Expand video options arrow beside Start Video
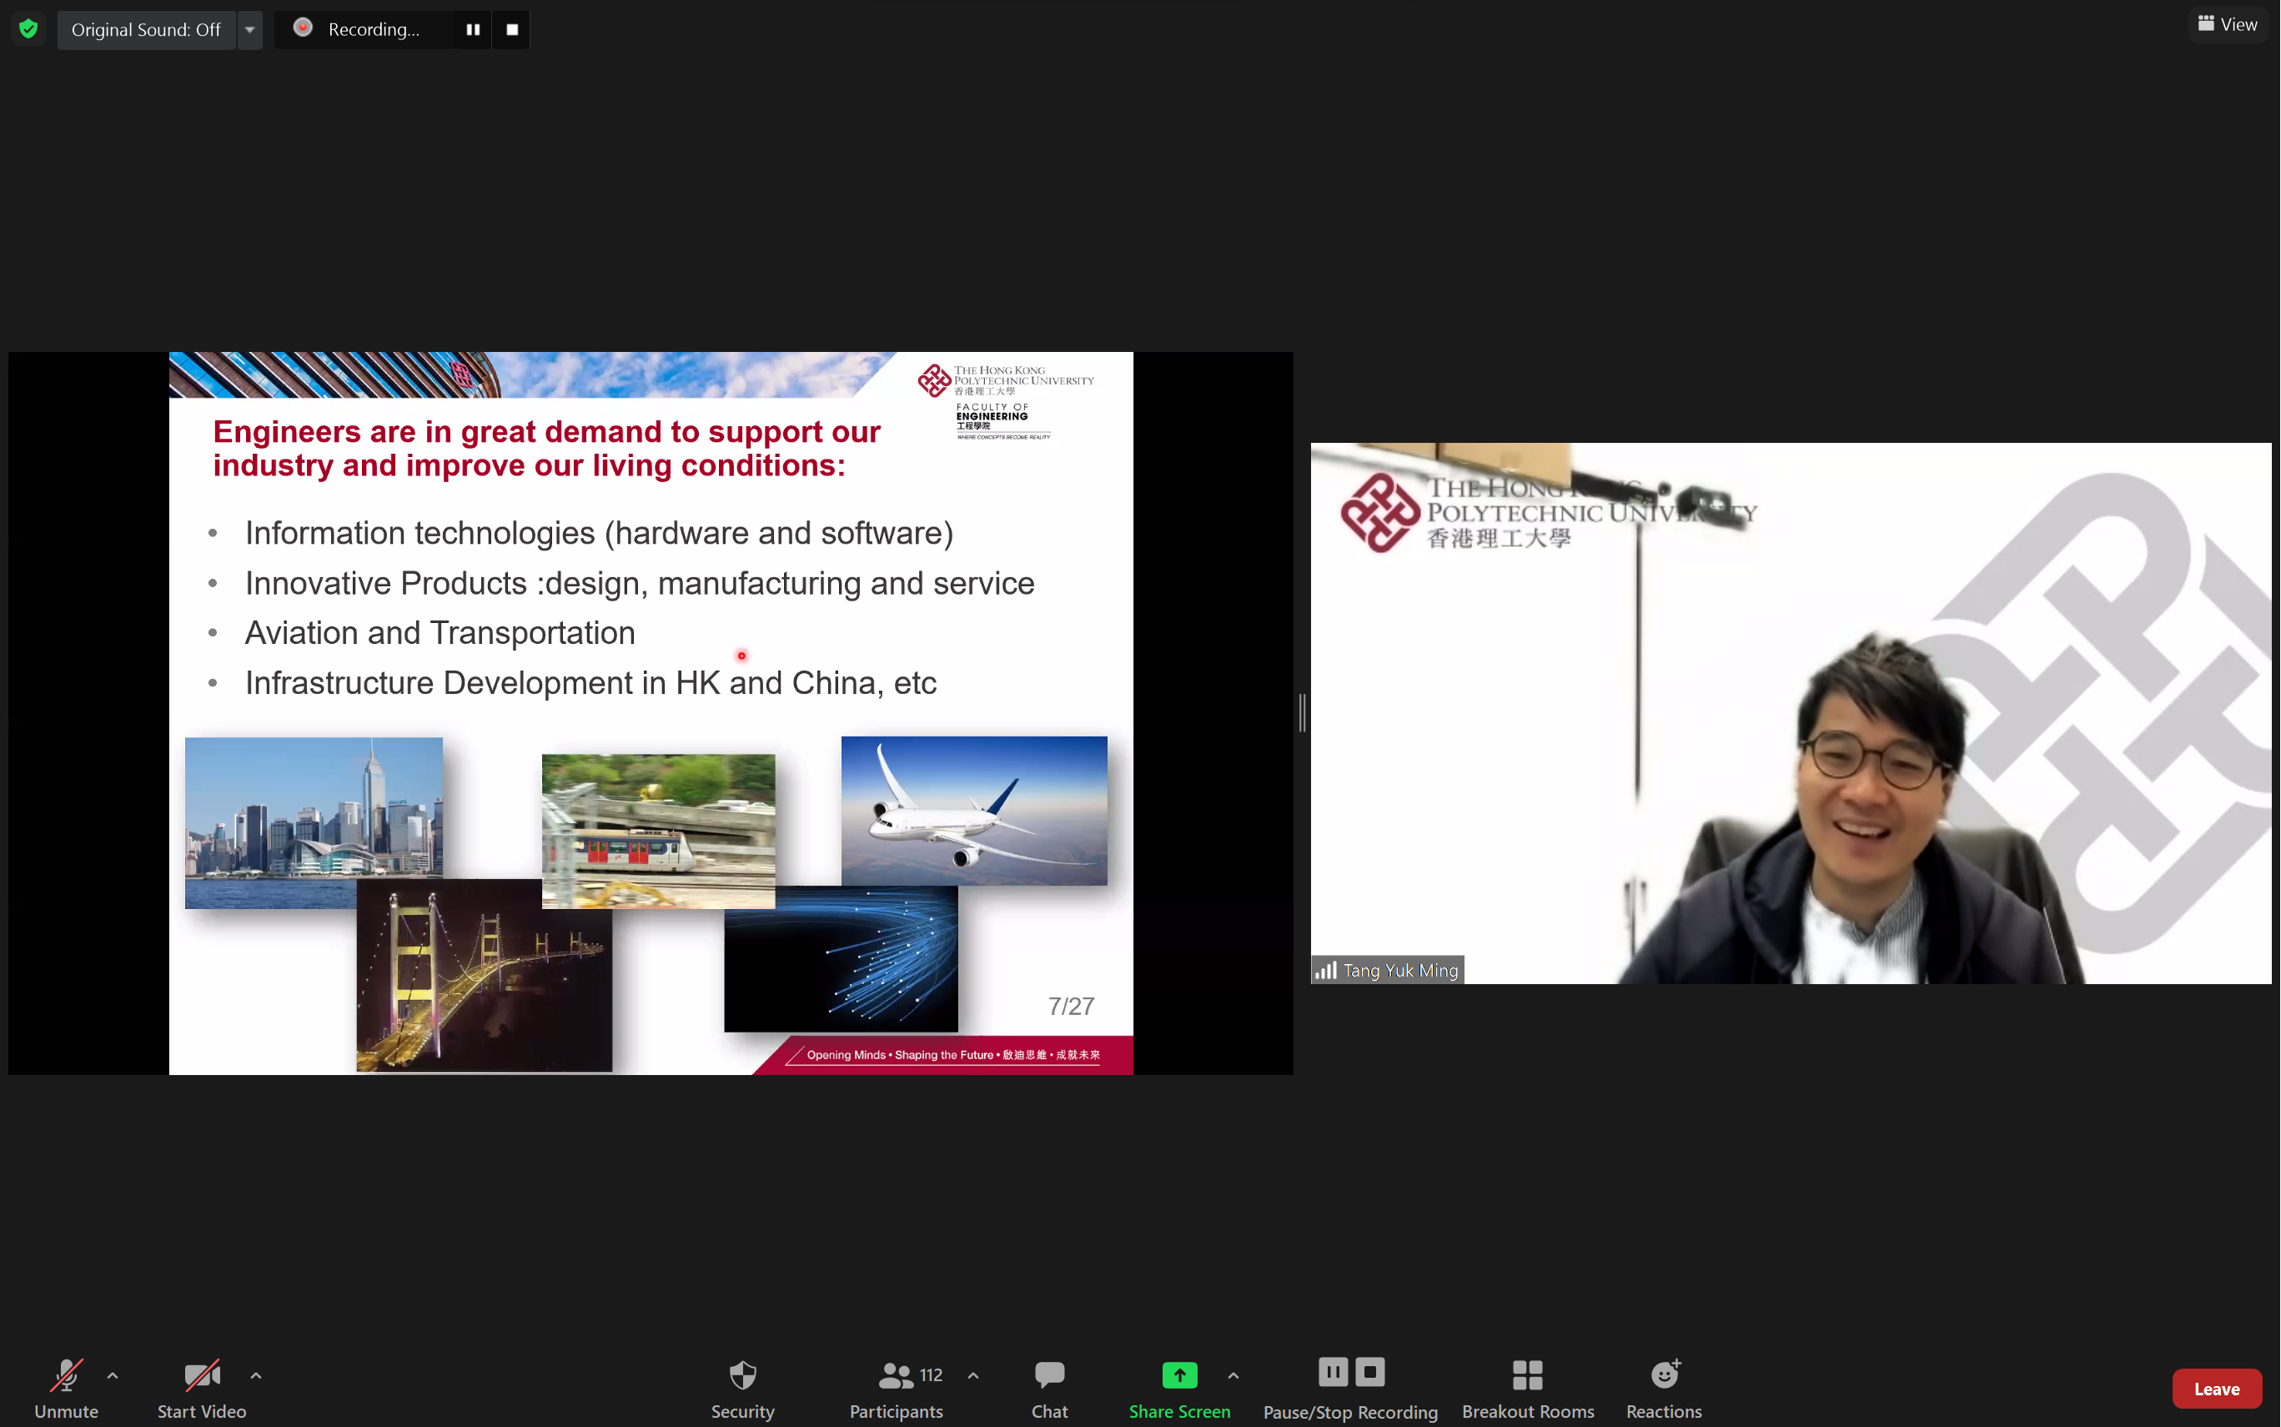2281x1427 pixels. point(256,1376)
